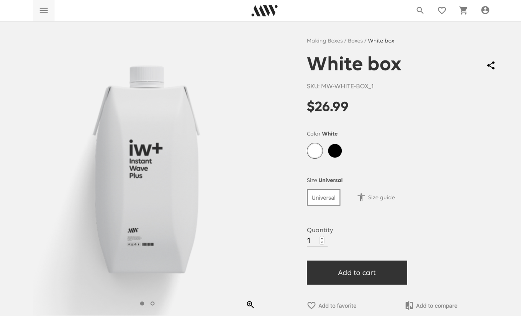Viewport: 521px width, 316px height.
Task: Click the MW logo in header
Action: (264, 11)
